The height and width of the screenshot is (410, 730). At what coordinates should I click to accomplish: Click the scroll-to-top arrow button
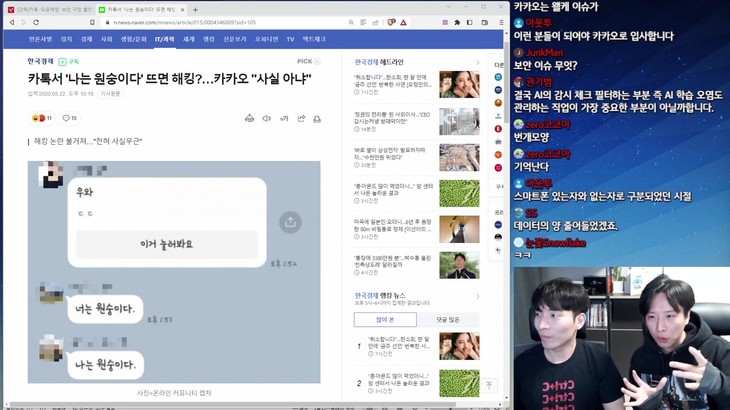click(489, 386)
